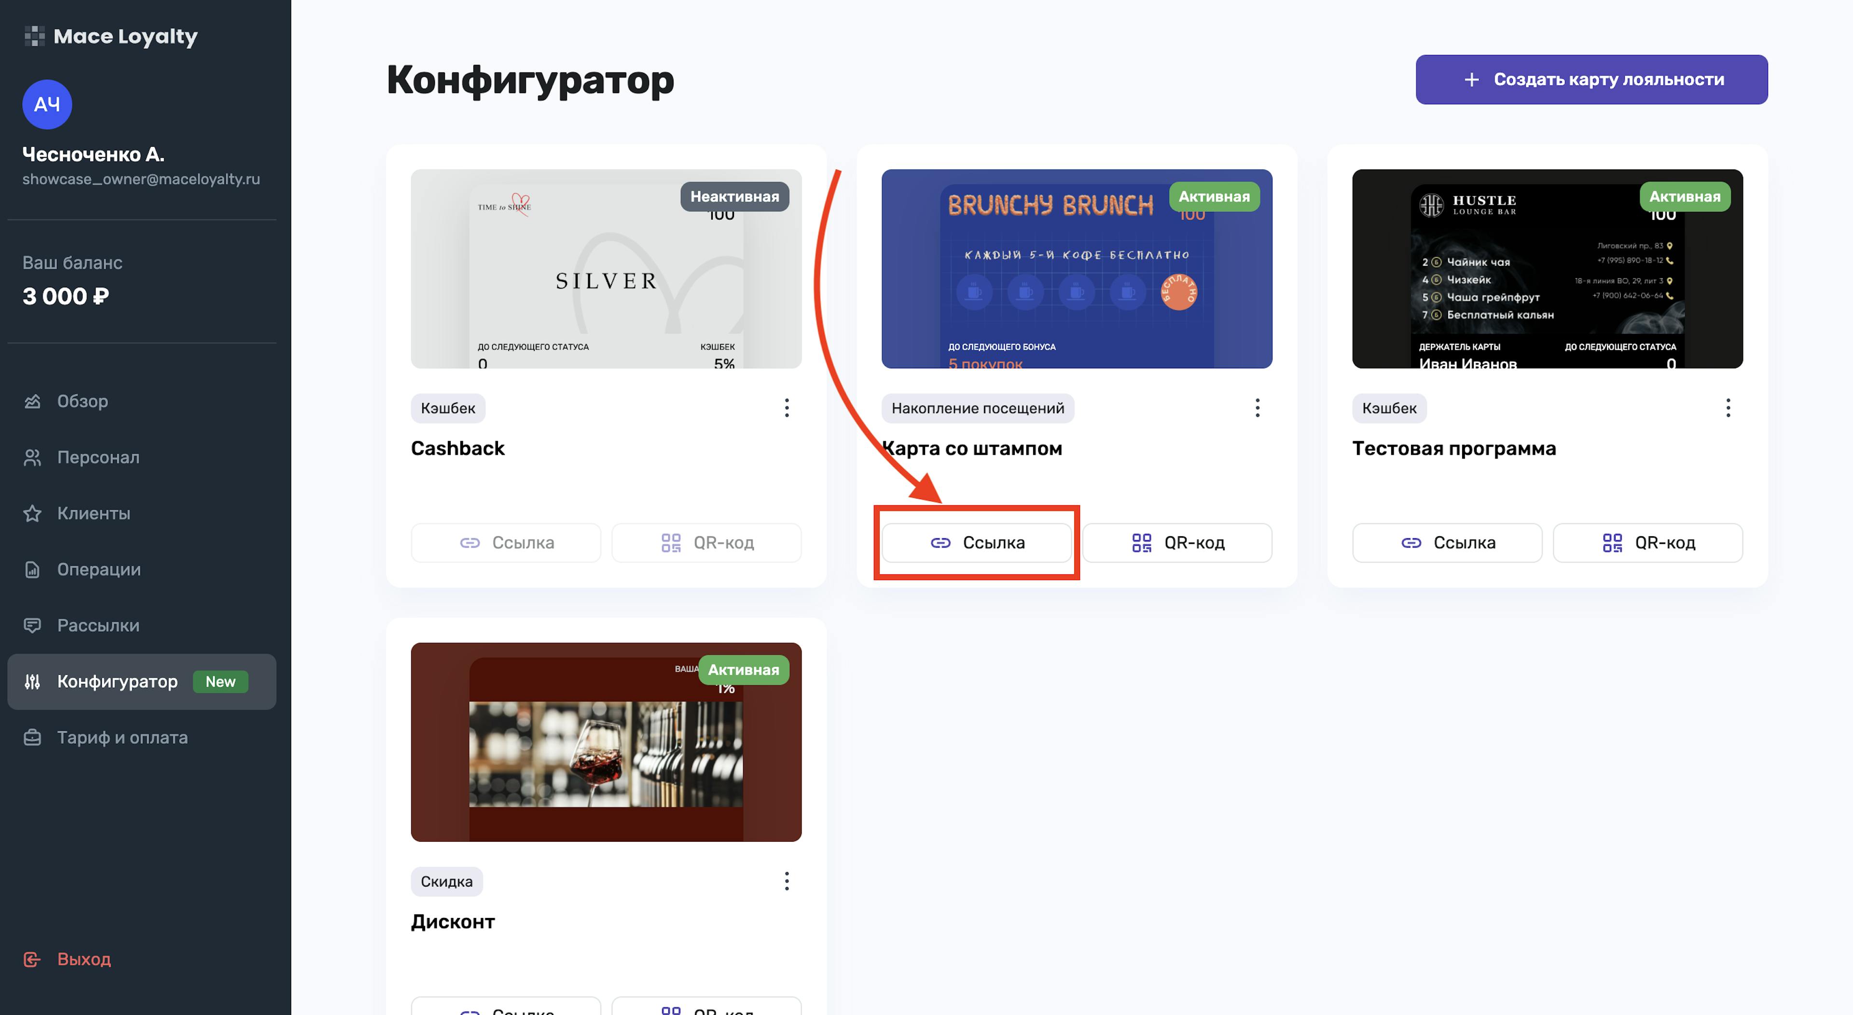Image resolution: width=1853 pixels, height=1015 pixels.
Task: Go to Персонал in the sidebar
Action: pos(142,457)
